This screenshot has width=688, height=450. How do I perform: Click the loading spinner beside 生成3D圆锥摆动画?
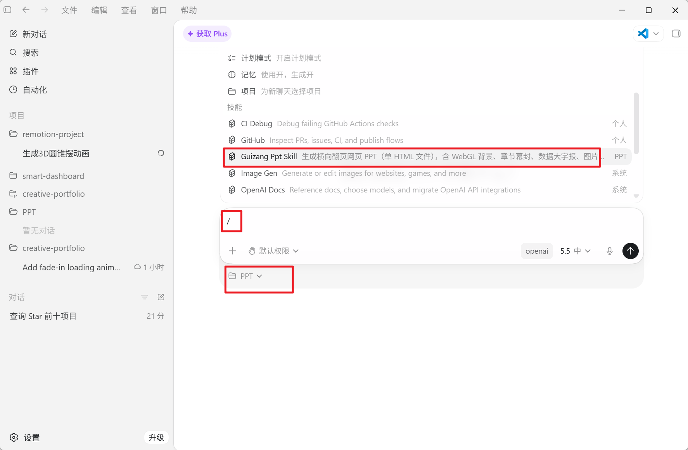coord(161,153)
